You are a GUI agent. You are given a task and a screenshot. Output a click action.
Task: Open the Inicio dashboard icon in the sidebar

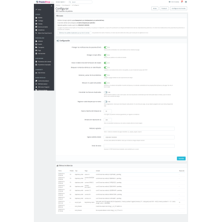pos(36,10)
